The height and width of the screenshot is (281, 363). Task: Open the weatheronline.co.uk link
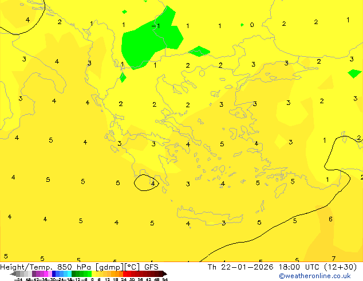[315, 276]
